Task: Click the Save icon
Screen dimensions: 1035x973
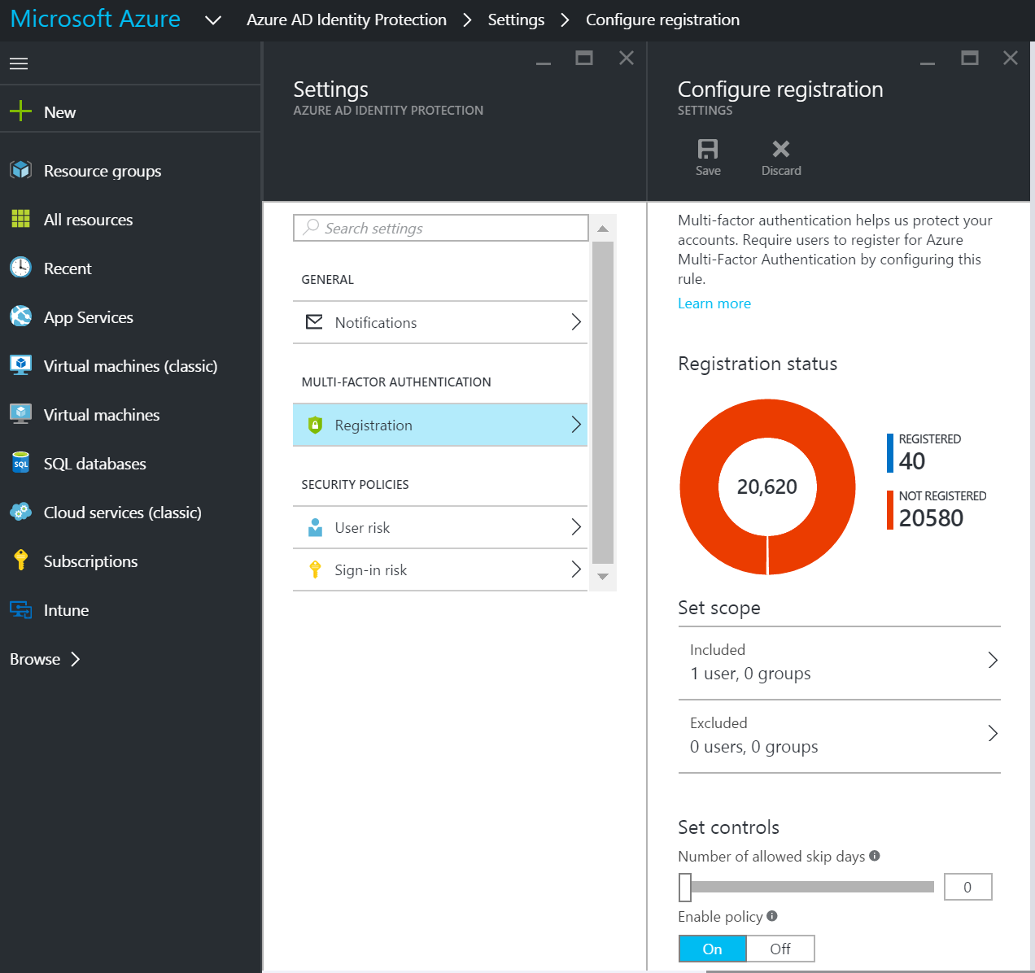Action: (x=708, y=149)
